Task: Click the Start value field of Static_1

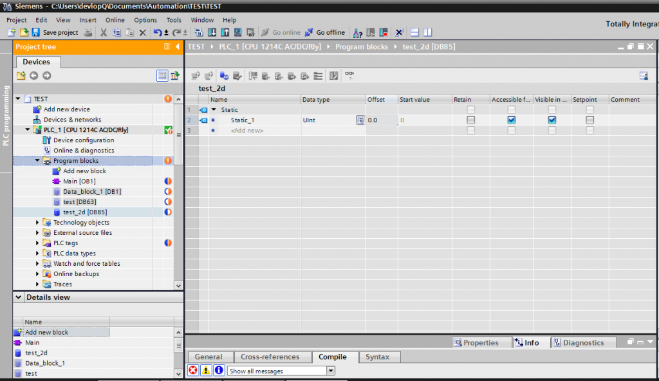Action: [425, 120]
